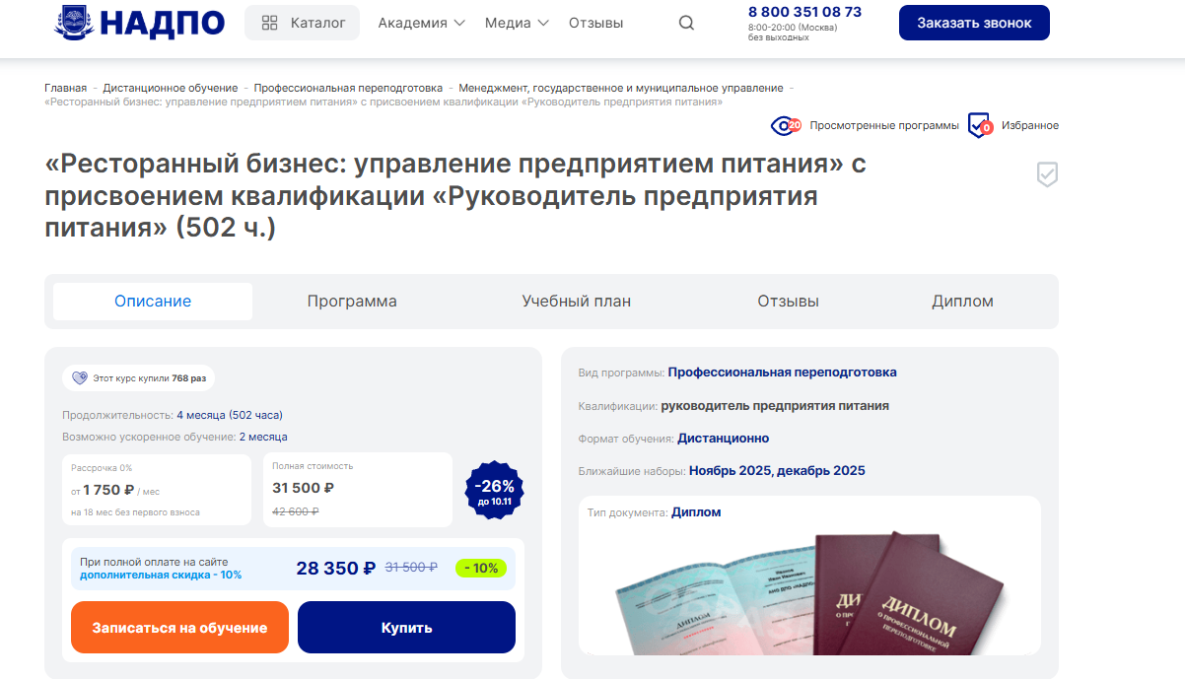The height and width of the screenshot is (679, 1185).
Task: Click the dark blue Купить button
Action: pos(406,628)
